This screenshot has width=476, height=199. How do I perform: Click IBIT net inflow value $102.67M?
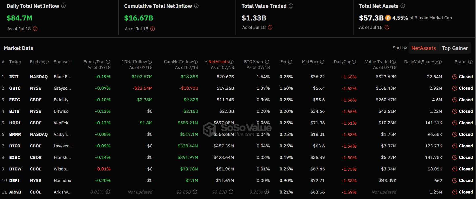pos(142,77)
